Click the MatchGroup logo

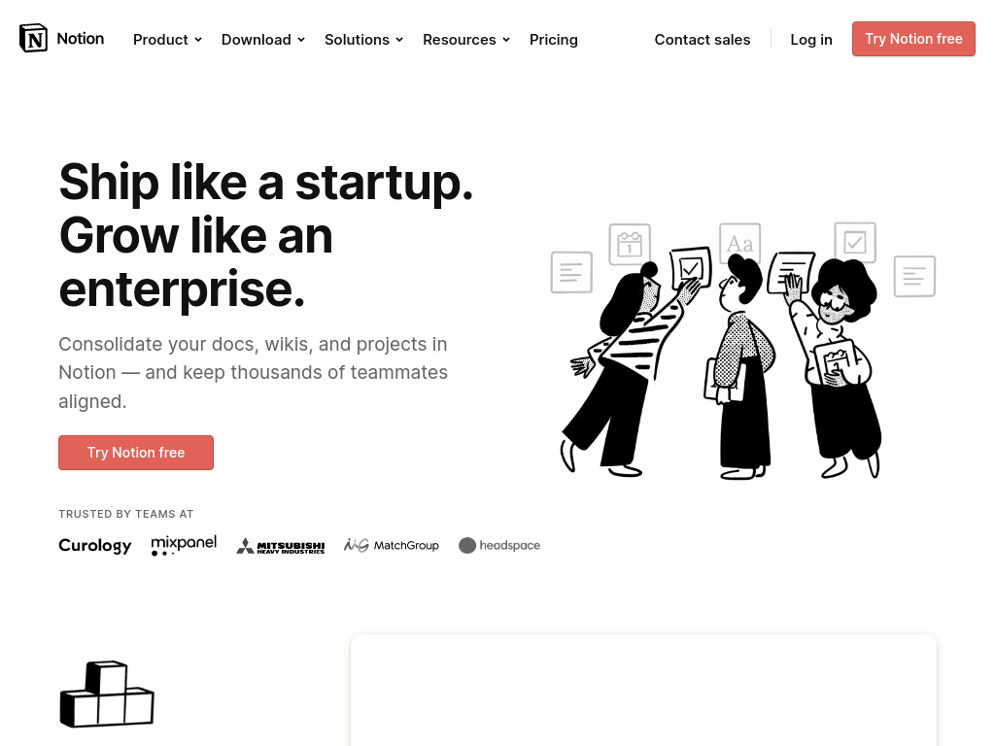[391, 546]
